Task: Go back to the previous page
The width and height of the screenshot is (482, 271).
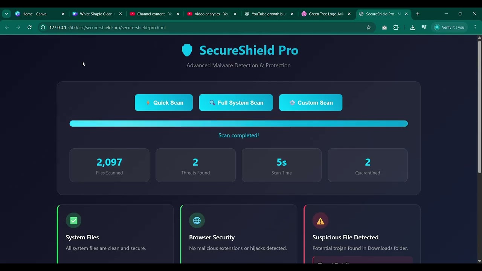Action: pos(7,27)
